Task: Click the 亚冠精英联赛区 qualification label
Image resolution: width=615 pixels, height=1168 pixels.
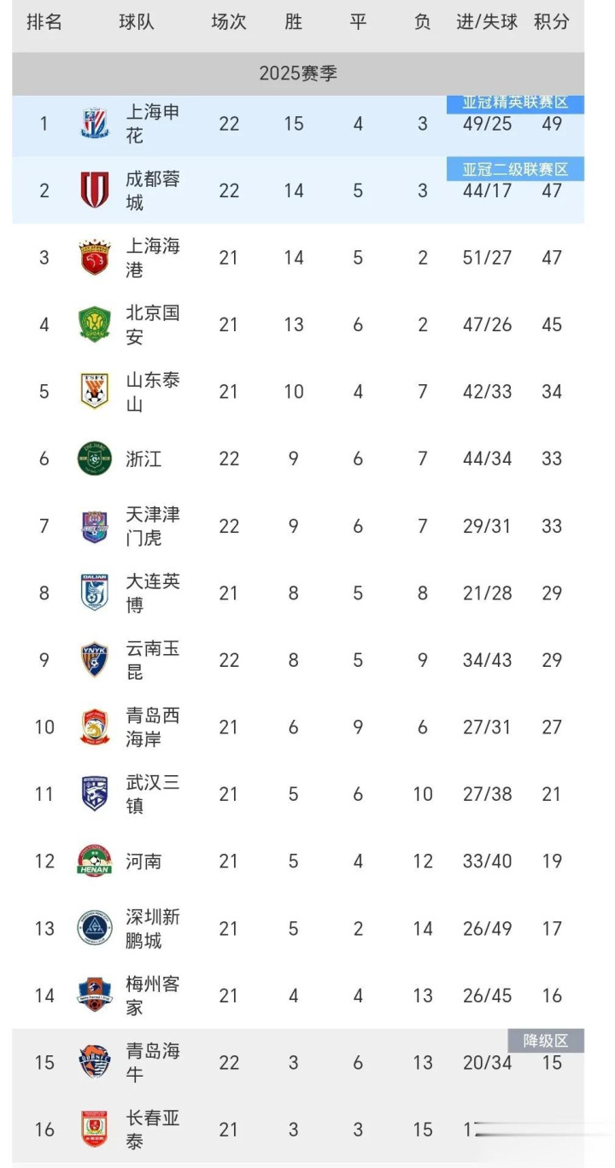Action: tap(515, 103)
